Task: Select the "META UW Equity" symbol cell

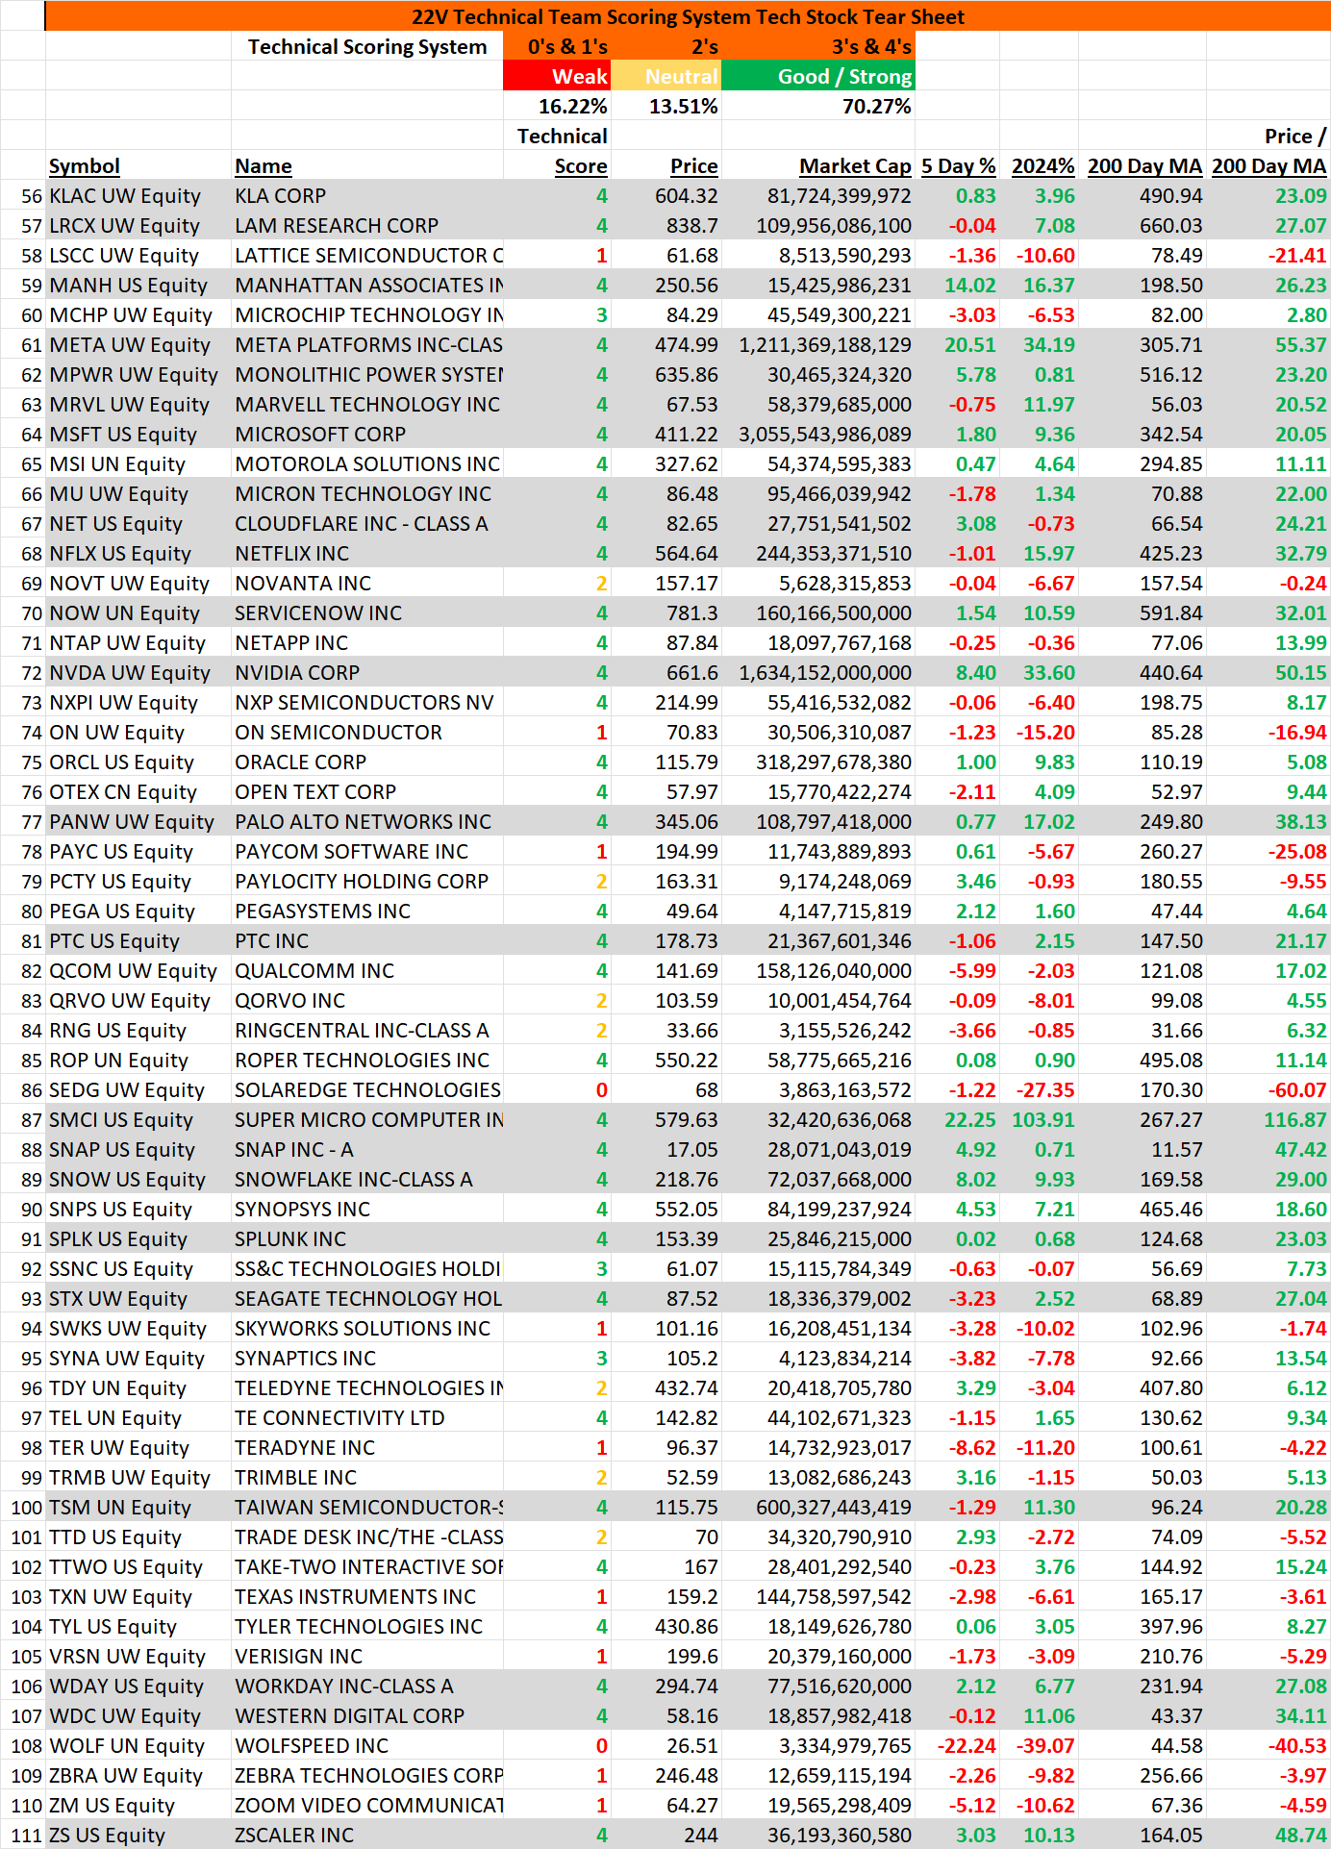Action: (x=138, y=344)
